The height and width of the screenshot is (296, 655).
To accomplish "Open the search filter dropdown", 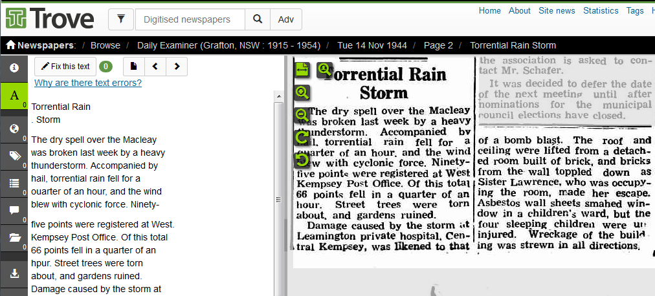I will [x=120, y=19].
